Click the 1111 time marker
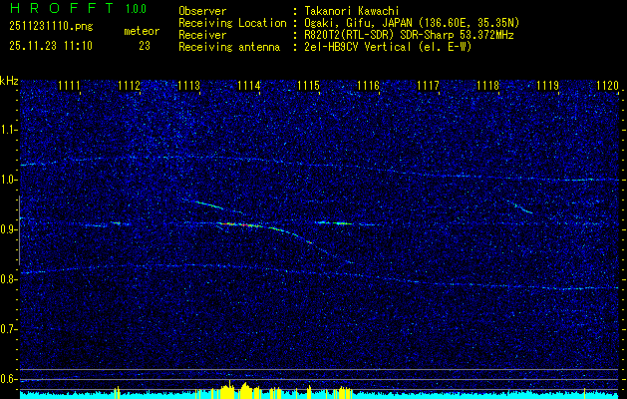Image resolution: width=627 pixels, height=399 pixels. (69, 85)
